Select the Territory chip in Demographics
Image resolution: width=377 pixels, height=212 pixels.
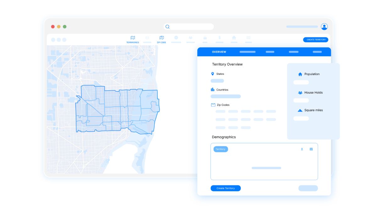[221, 149]
